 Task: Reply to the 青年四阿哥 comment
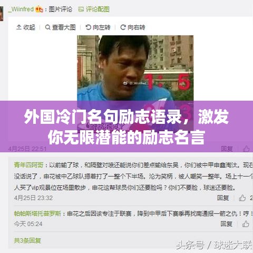tap(223, 198)
